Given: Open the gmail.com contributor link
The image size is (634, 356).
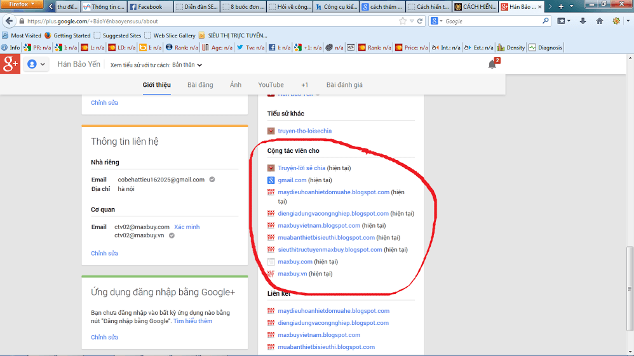Looking at the screenshot, I should 292,180.
